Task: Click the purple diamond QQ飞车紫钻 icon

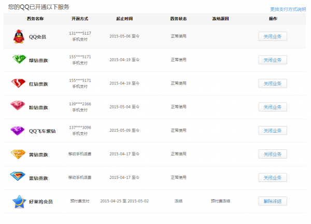Action: click(x=18, y=131)
